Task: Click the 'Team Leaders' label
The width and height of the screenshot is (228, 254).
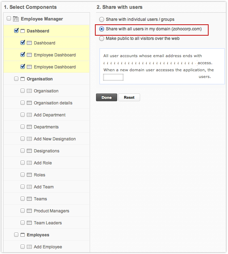Action: coord(48,223)
